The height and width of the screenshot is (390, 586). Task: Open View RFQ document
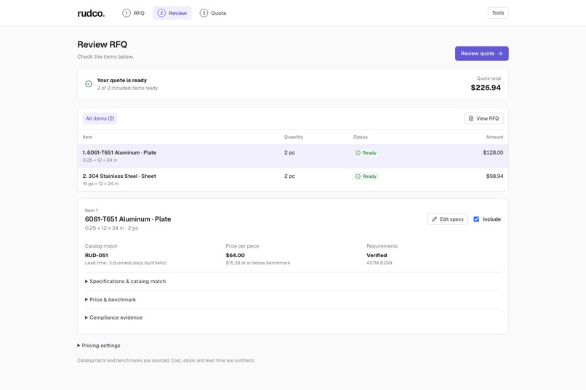click(483, 118)
